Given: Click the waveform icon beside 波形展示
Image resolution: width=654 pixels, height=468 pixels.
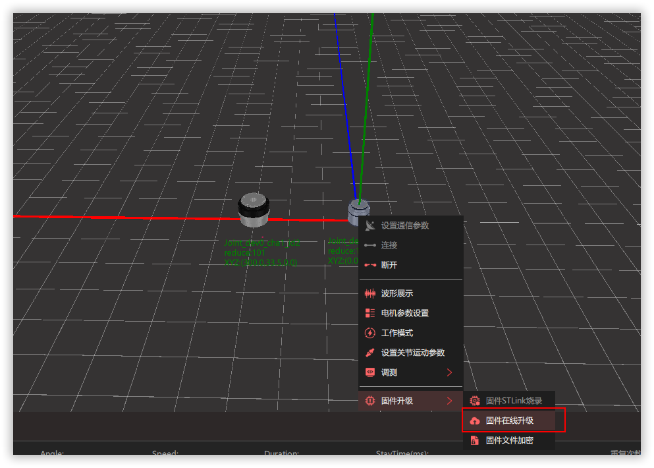Looking at the screenshot, I should 369,293.
